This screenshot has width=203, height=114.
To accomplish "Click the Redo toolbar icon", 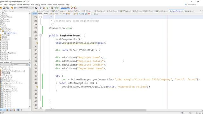I will click(x=15, y=8).
